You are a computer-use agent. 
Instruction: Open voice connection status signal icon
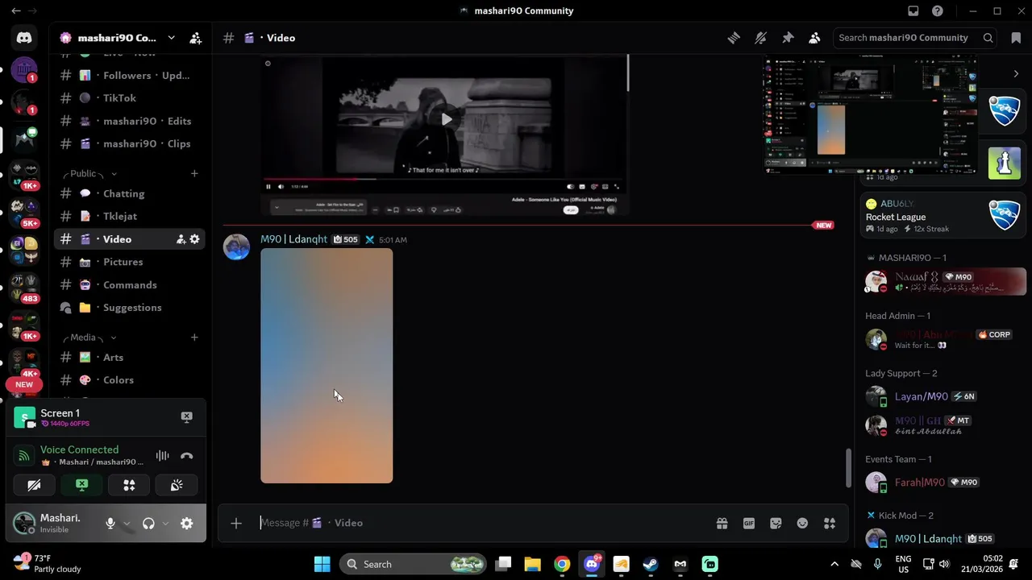[x=24, y=456]
